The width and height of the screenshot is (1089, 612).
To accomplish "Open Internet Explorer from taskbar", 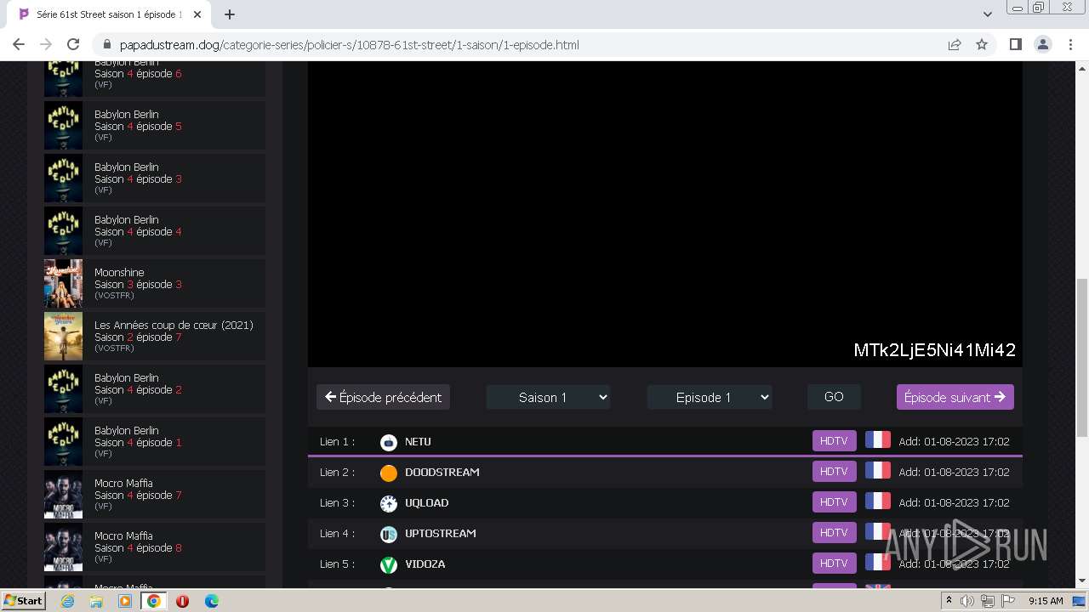I will (67, 601).
